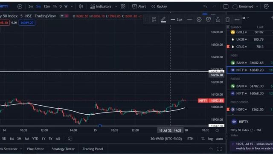The image size is (273, 154).
Task: Switch to the W weekly timeframe
Action: coord(66,6)
